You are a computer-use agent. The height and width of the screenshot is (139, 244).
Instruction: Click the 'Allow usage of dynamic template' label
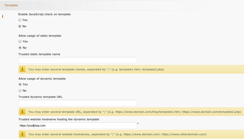pyautogui.click(x=42, y=79)
